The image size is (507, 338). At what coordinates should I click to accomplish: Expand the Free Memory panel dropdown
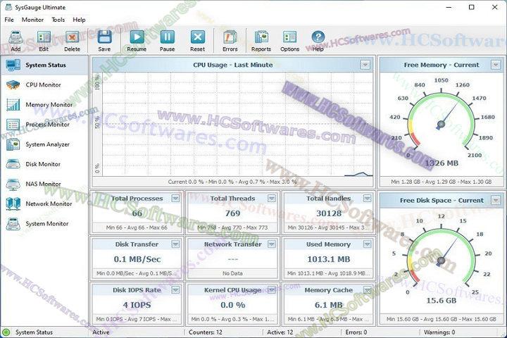pos(496,65)
